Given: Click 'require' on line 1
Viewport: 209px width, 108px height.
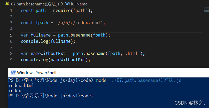Looking at the screenshot, I should click(62, 11).
